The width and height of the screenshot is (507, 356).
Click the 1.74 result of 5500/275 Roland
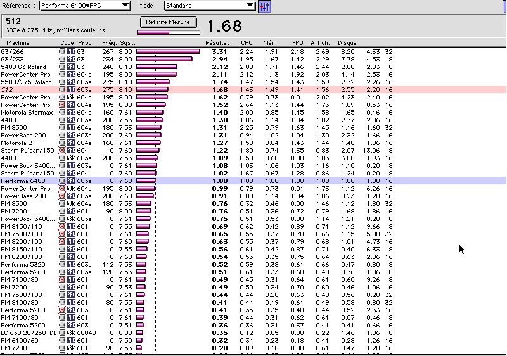219,82
